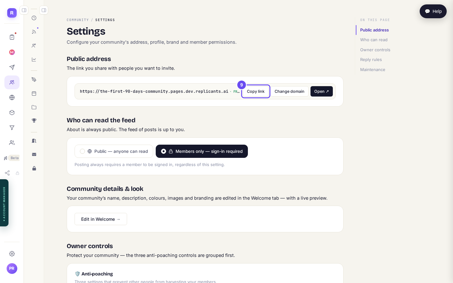
Task: Select Members only — sign-in required option
Action: [202, 151]
